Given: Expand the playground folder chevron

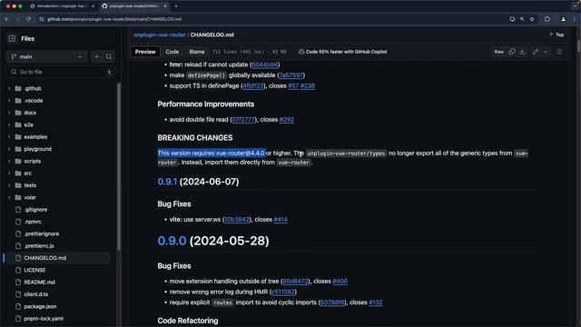Looking at the screenshot, I should (9, 149).
